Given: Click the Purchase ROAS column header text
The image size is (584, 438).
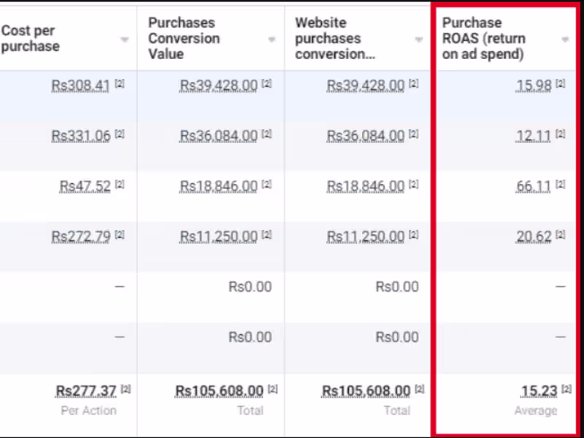Looking at the screenshot, I should [483, 39].
